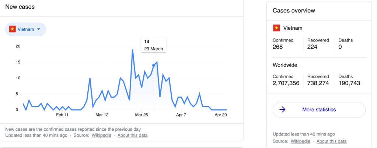Click the highest peak on the chart line

click(x=132, y=50)
